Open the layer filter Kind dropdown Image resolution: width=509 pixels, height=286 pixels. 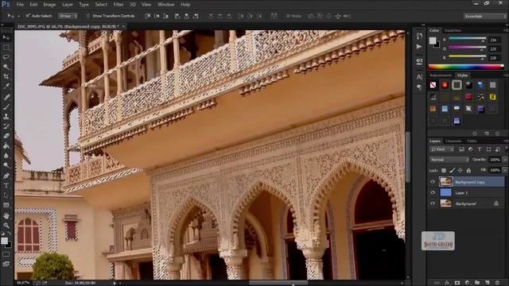[x=442, y=149]
